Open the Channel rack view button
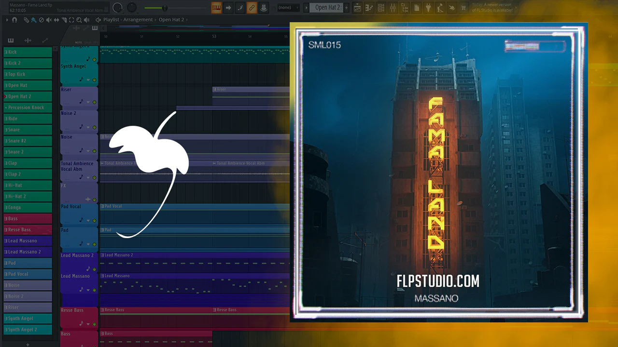 [x=381, y=8]
